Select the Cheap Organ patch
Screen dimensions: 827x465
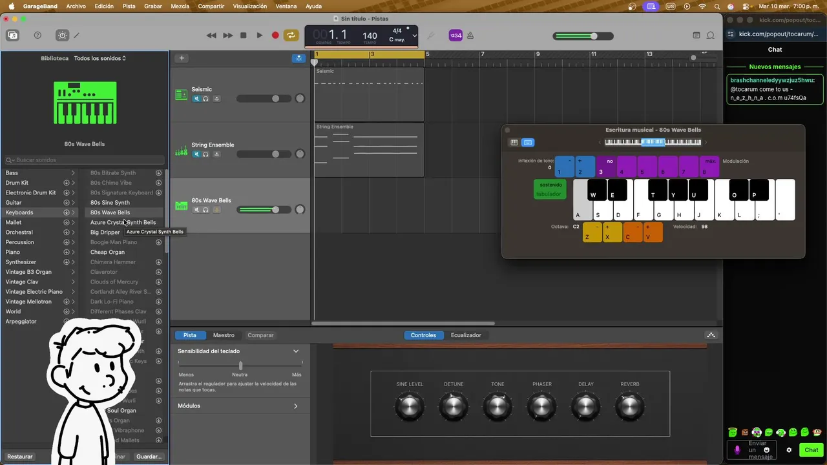tap(107, 252)
